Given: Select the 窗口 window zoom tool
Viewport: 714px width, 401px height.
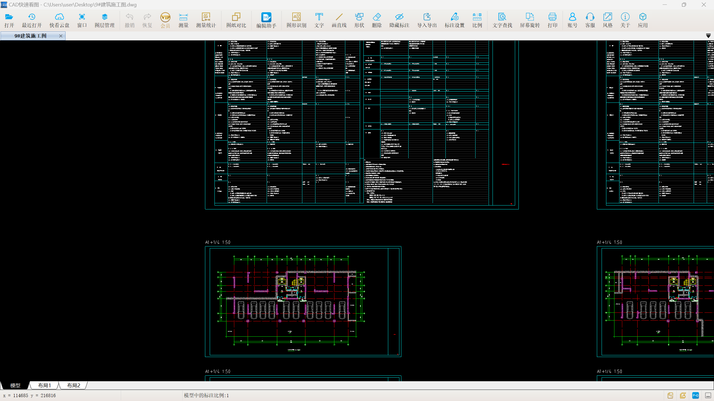Looking at the screenshot, I should (82, 20).
